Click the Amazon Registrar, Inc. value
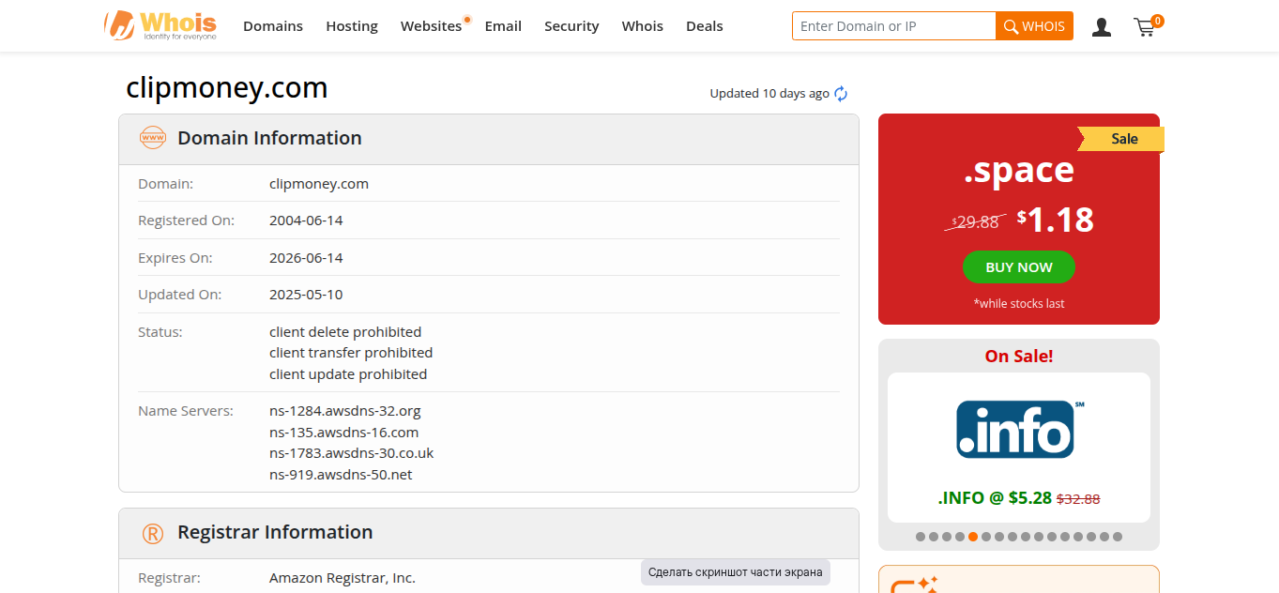Image resolution: width=1279 pixels, height=593 pixels. click(343, 578)
